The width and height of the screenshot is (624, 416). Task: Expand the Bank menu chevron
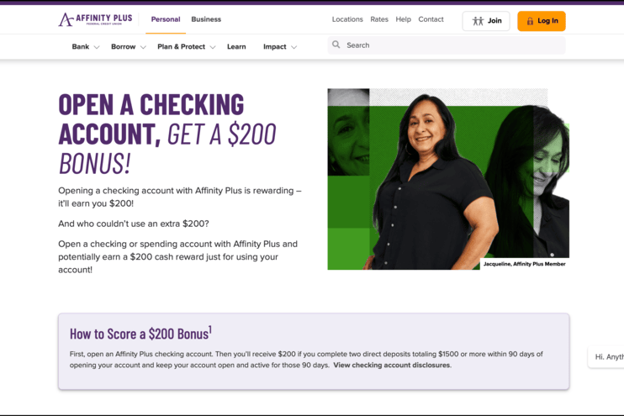tap(97, 47)
